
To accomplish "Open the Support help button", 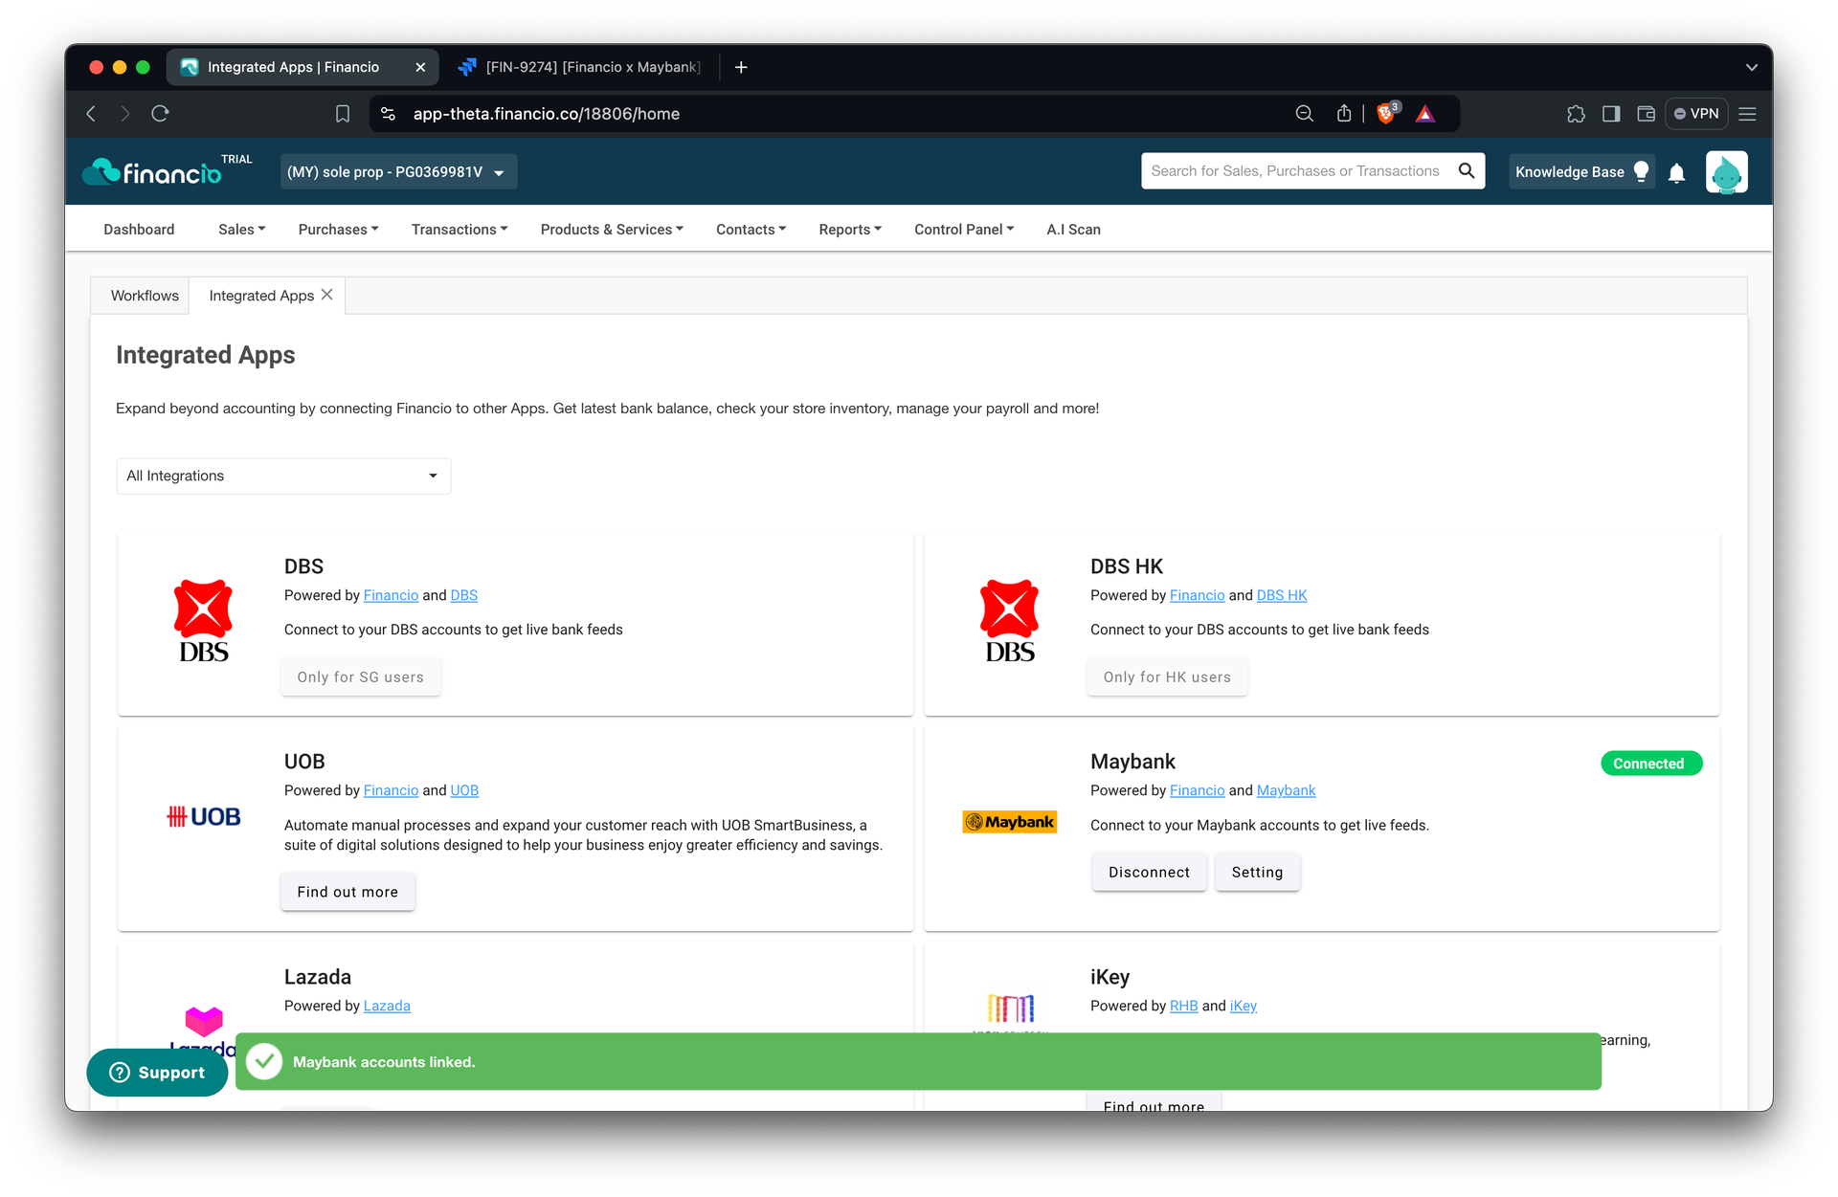I will 157,1073.
